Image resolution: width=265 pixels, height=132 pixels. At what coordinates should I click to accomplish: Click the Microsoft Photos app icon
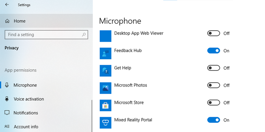[105, 88]
